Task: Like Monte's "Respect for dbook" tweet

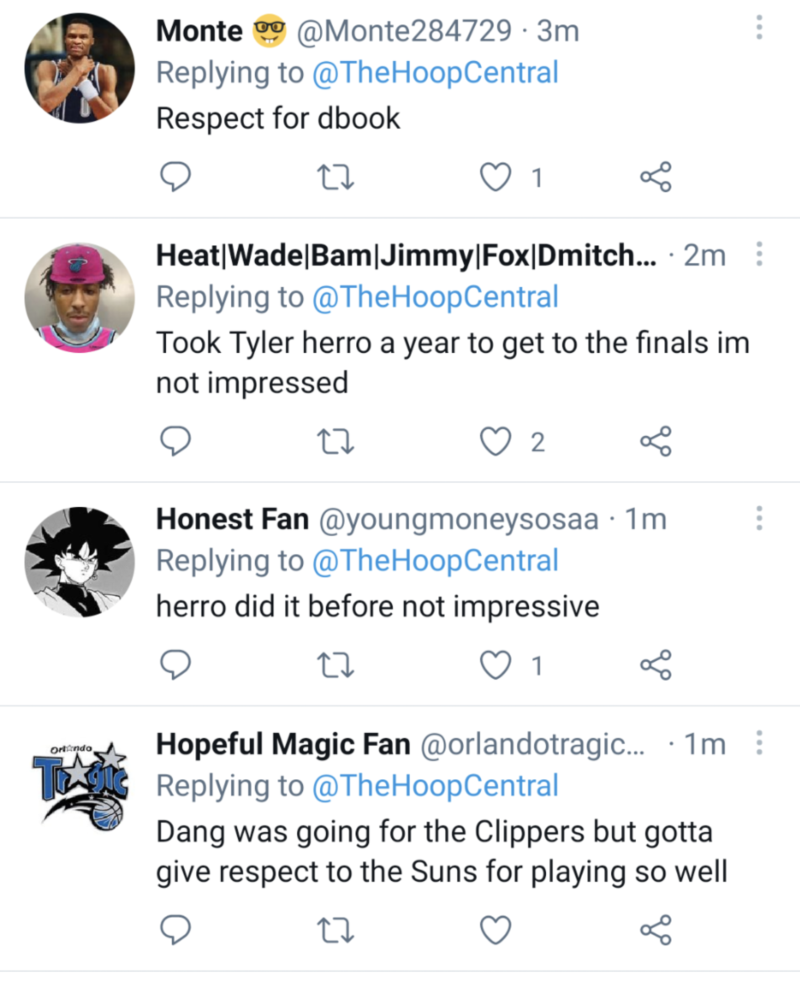Action: (x=495, y=177)
